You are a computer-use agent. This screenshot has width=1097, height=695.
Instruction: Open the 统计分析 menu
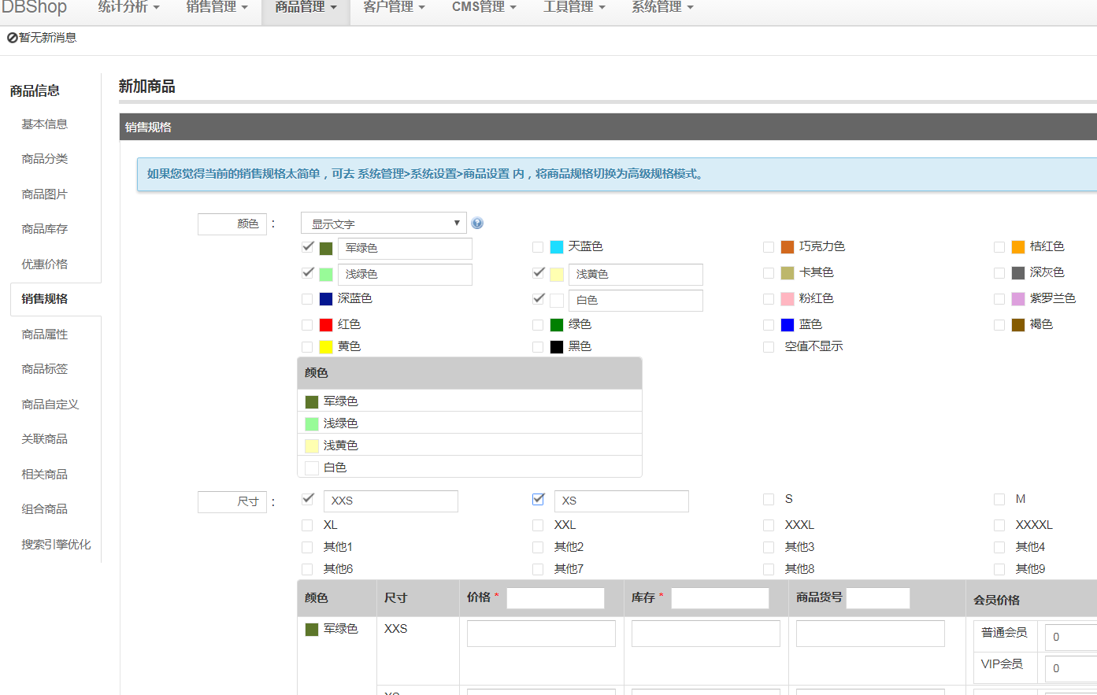pyautogui.click(x=128, y=7)
